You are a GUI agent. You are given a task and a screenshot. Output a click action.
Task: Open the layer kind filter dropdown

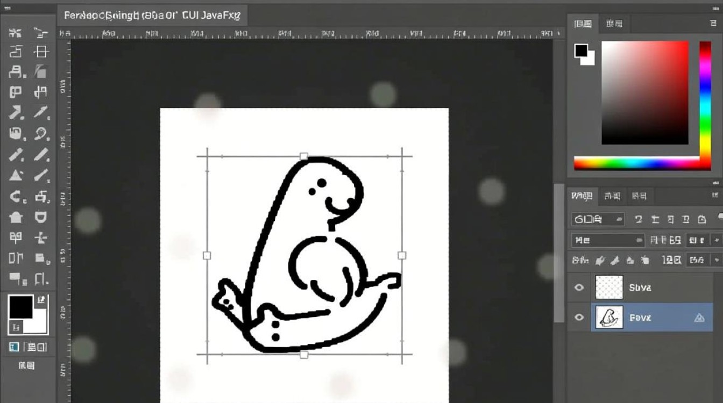598,219
